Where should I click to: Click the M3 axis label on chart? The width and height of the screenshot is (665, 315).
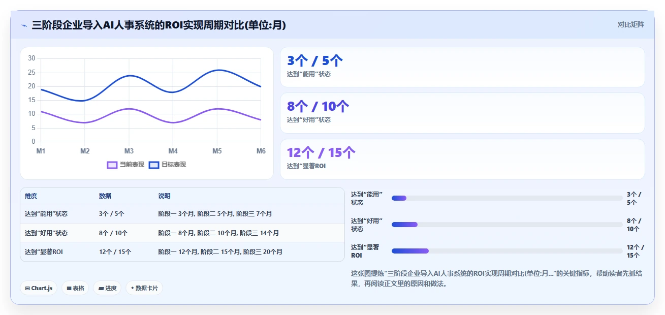(x=129, y=151)
